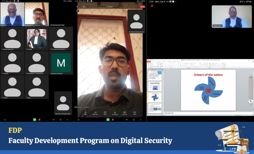Toggle the speaker audio icon
Viewport: 254px width, 154px height.
[84, 7]
